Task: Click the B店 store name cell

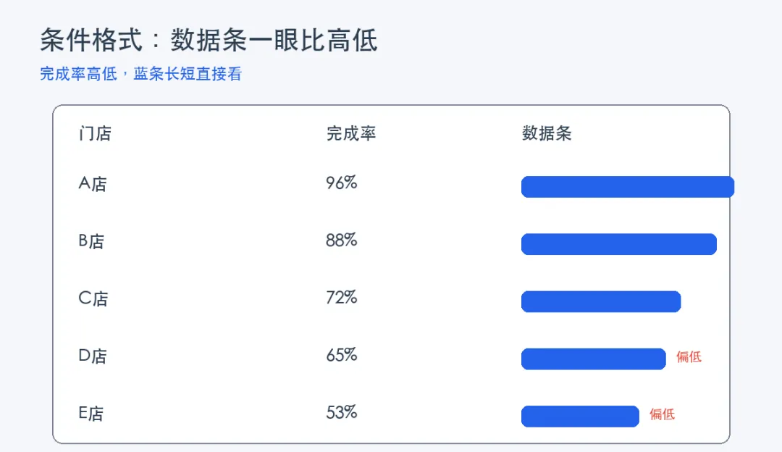Action: [x=91, y=241]
